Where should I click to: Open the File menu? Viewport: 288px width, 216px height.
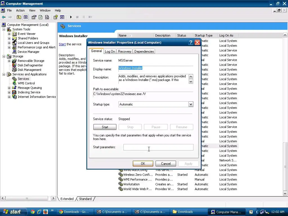pyautogui.click(x=9, y=10)
